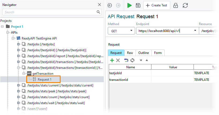219x115 pixels.
Task: Click the refresh arrows icon in toolbar
Action: [185, 5]
